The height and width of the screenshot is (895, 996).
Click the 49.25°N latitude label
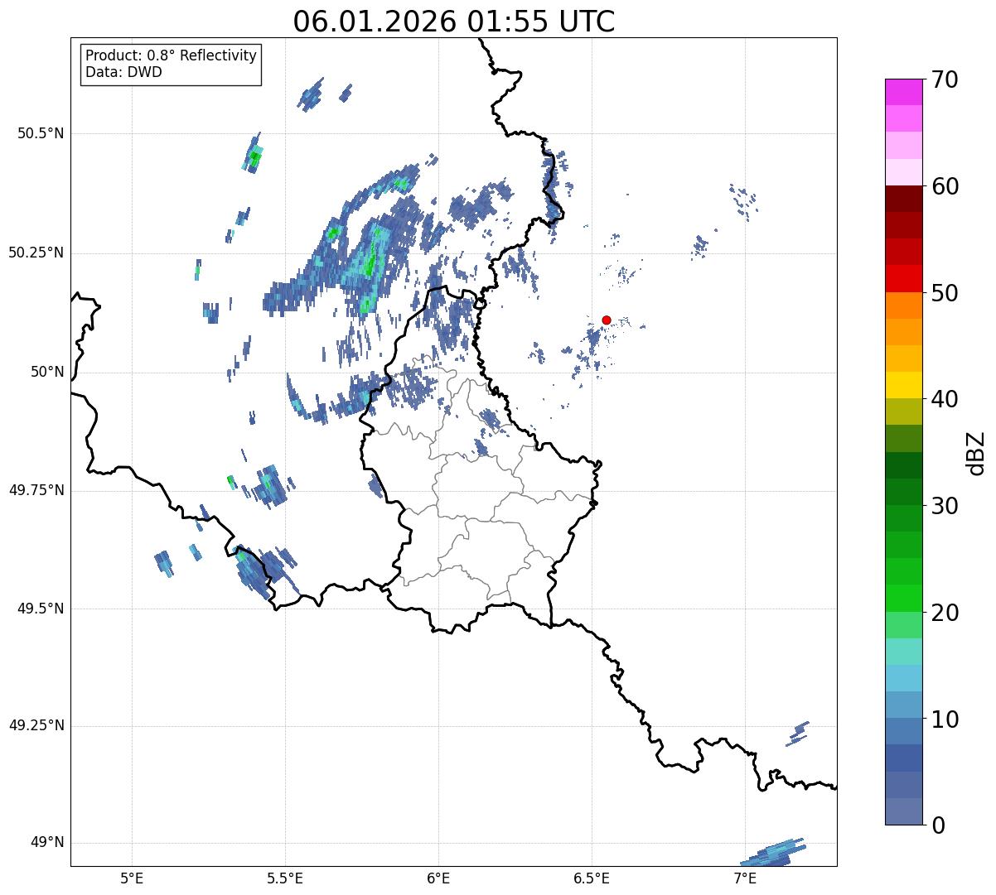click(x=36, y=725)
